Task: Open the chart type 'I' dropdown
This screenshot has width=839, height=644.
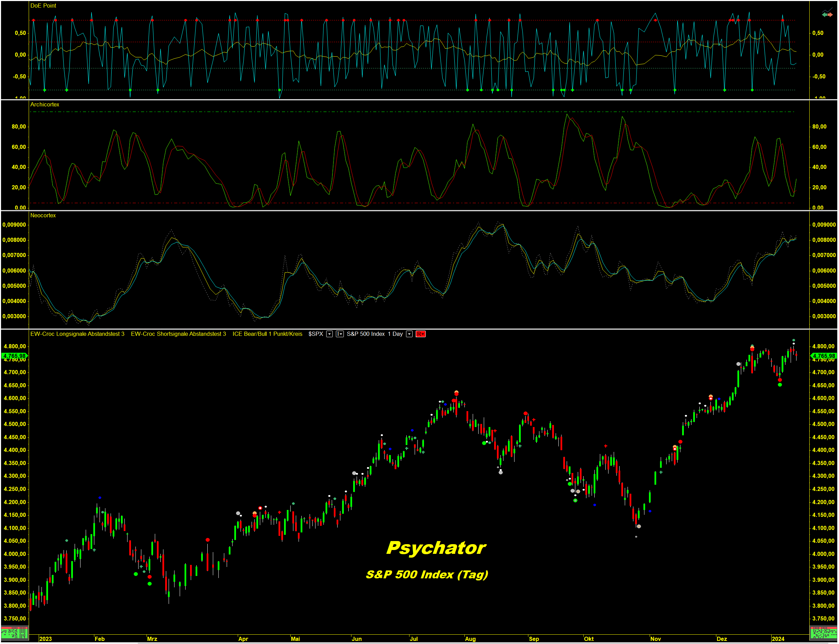Action: tap(340, 334)
